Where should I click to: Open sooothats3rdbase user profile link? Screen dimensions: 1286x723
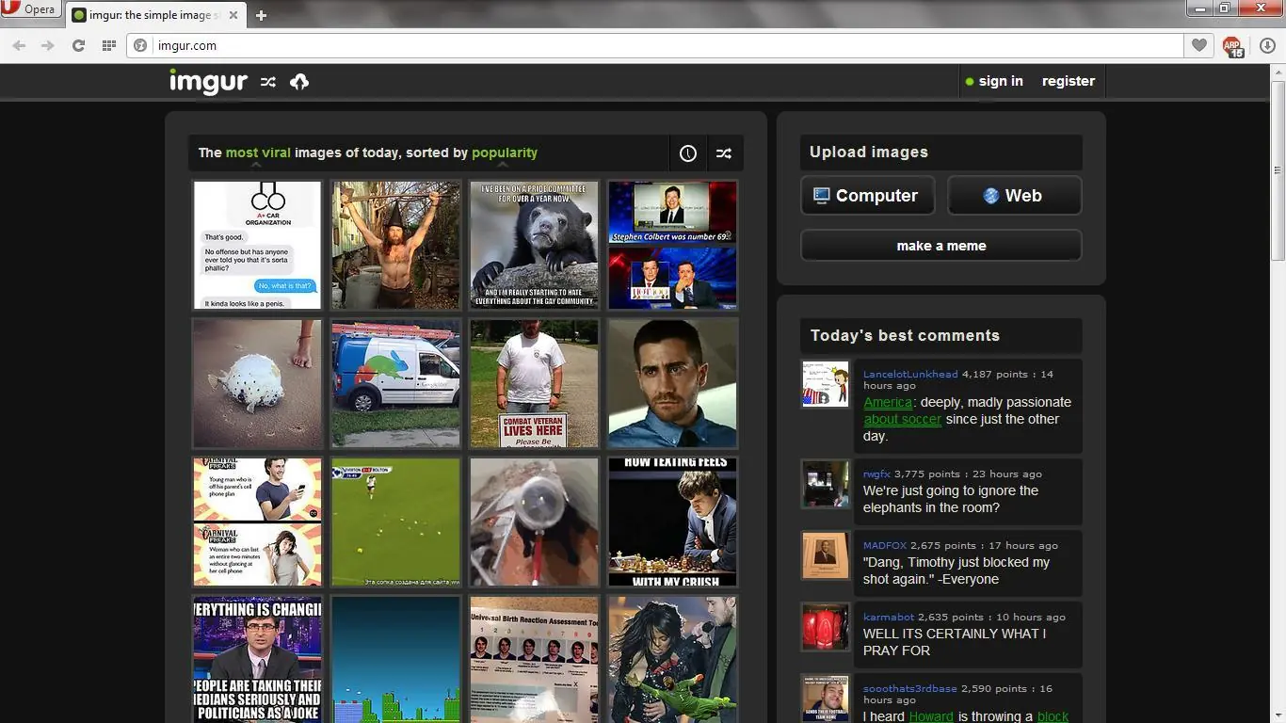click(910, 689)
